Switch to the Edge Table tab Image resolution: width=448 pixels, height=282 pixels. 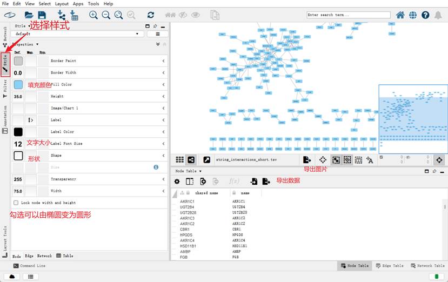click(390, 266)
